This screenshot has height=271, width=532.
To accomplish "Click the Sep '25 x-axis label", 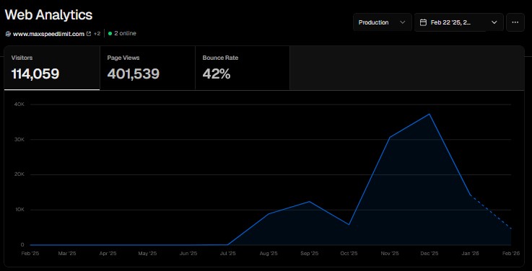I will click(309, 254).
